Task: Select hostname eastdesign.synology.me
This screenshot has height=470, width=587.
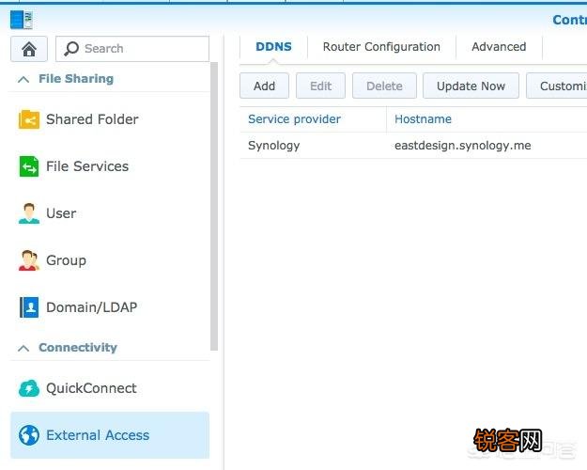Action: point(463,146)
